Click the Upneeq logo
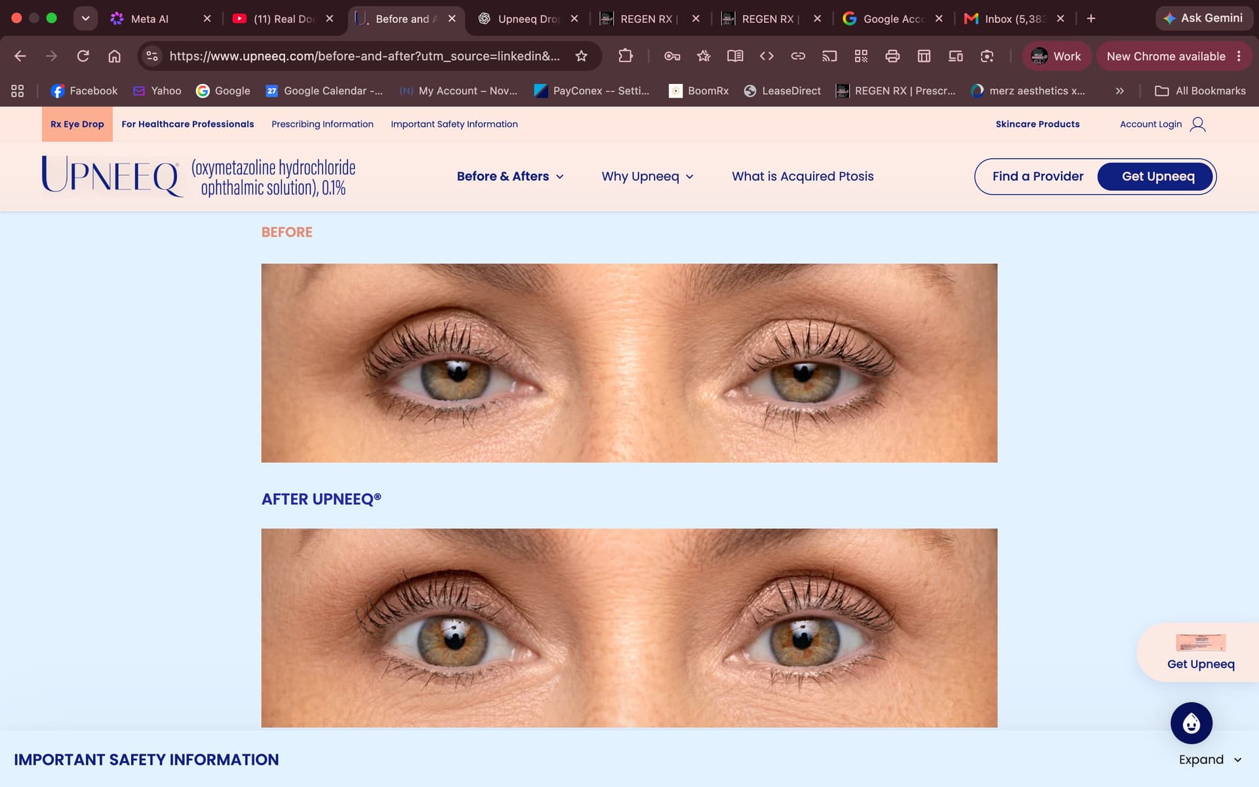 (198, 176)
